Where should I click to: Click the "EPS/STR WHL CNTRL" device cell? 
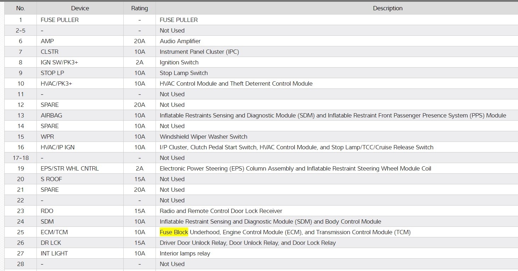tap(69, 168)
